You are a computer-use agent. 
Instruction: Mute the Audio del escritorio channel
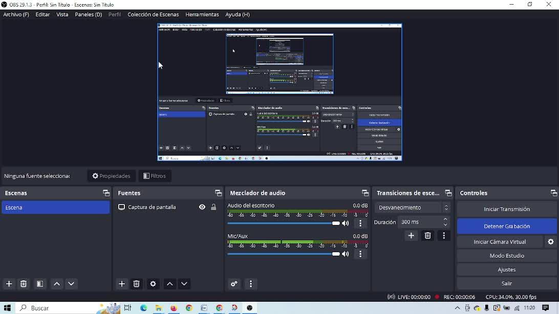[346, 223]
